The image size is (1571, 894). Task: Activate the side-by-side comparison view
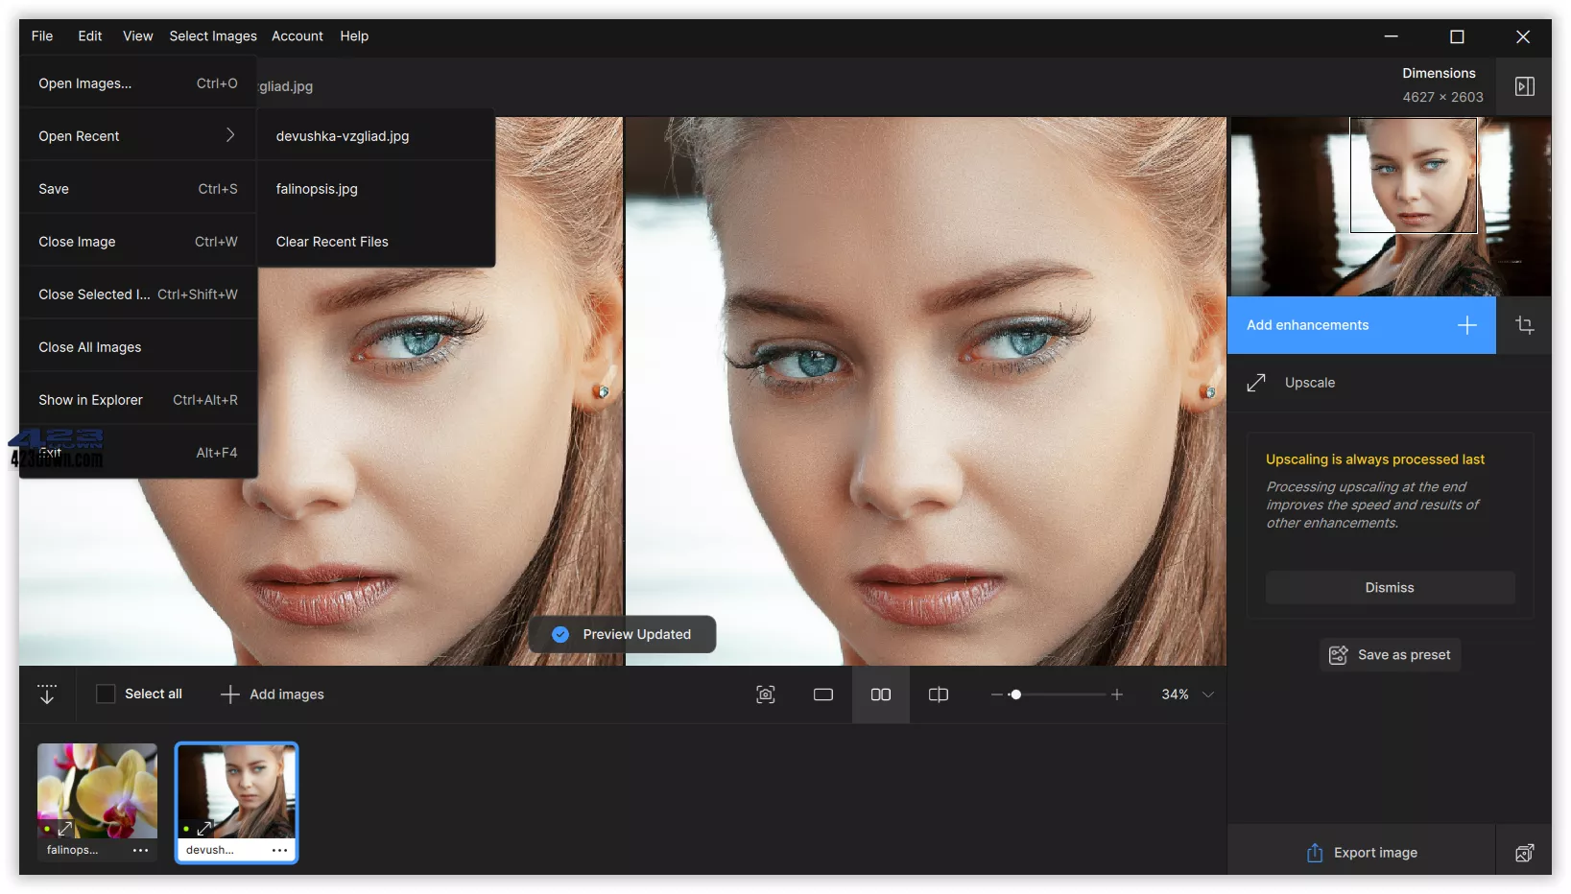pos(880,694)
